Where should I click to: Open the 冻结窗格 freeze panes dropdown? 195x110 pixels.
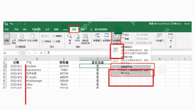click(116, 39)
